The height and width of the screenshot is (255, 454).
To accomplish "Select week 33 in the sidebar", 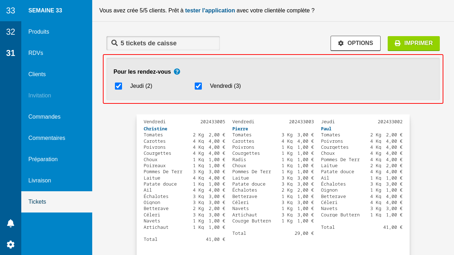I will pos(11,11).
